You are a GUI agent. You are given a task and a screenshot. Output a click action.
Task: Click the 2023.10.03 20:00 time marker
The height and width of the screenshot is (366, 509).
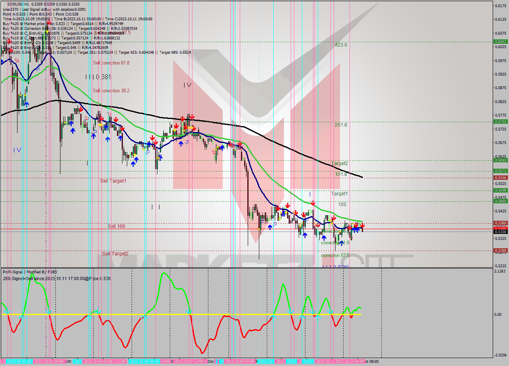click(x=49, y=362)
